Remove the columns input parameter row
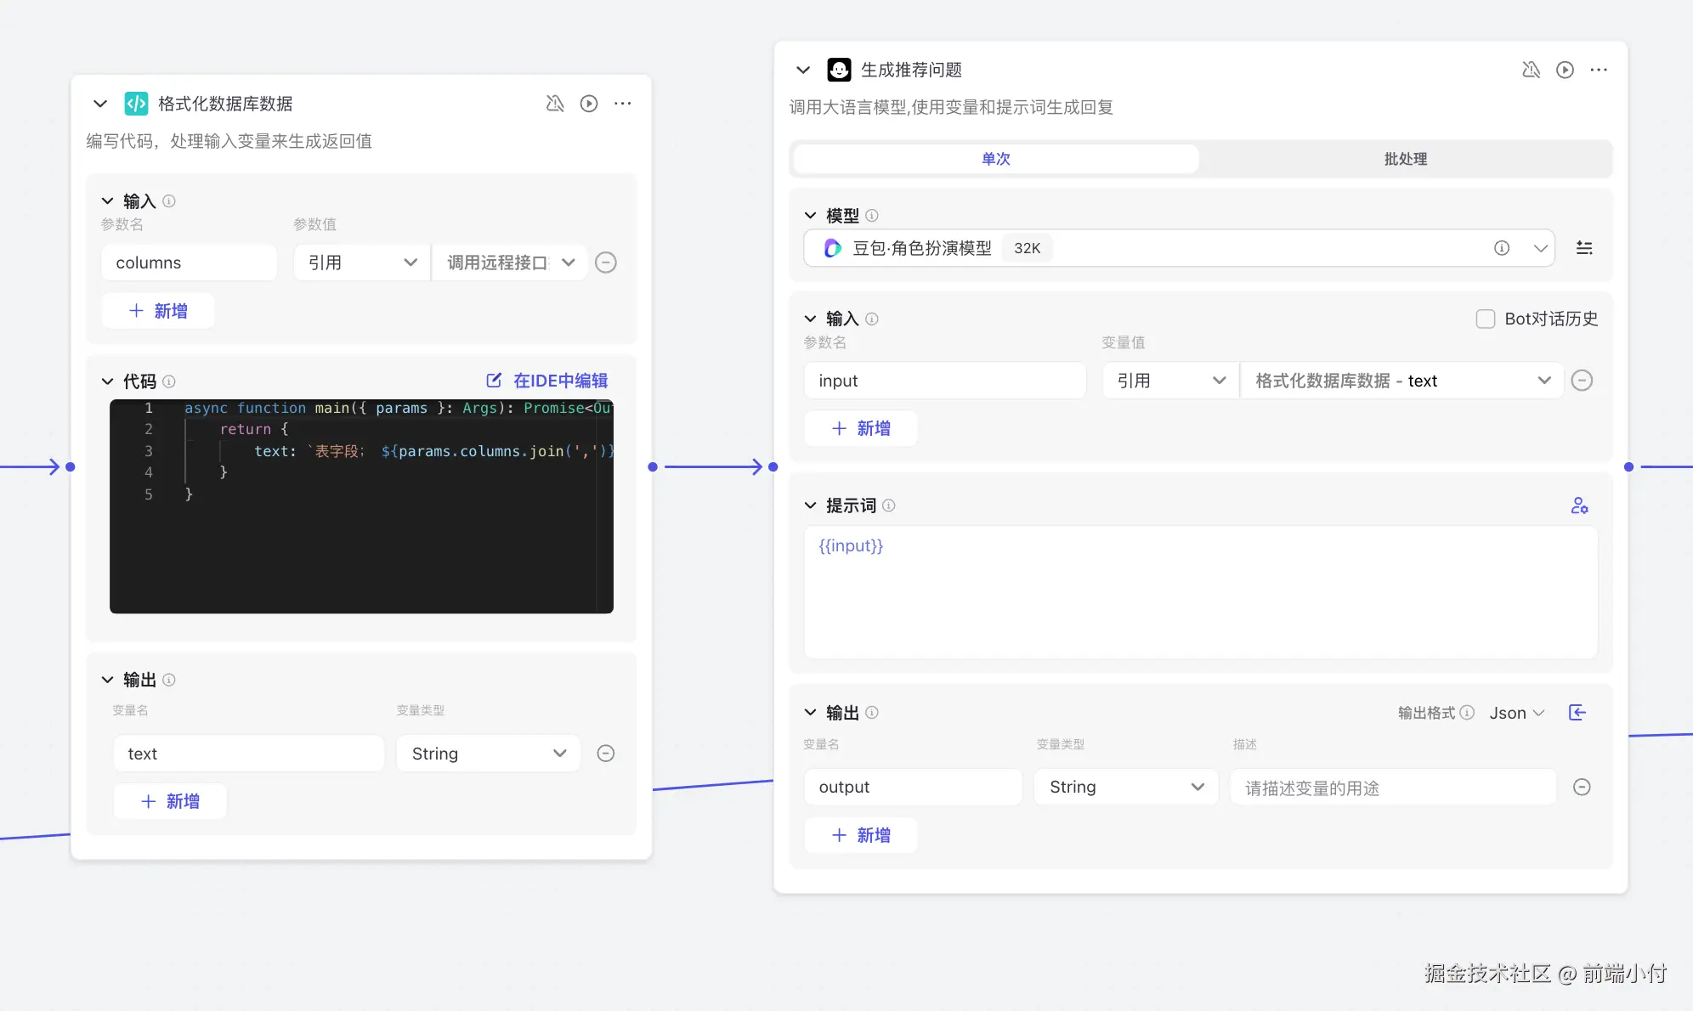This screenshot has width=1693, height=1011. tap(606, 263)
